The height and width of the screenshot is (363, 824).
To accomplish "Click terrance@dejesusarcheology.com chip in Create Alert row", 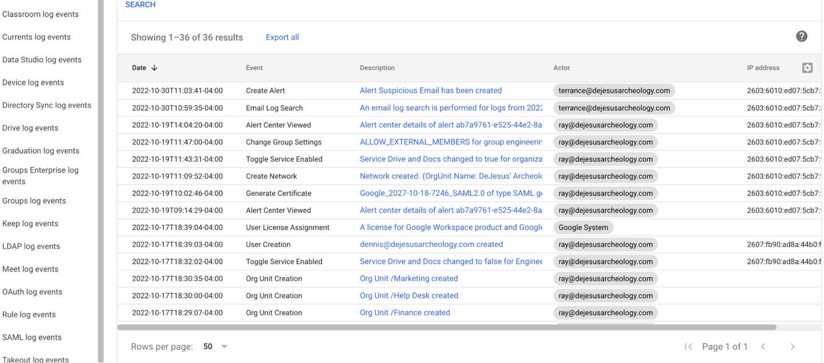I will [x=614, y=90].
